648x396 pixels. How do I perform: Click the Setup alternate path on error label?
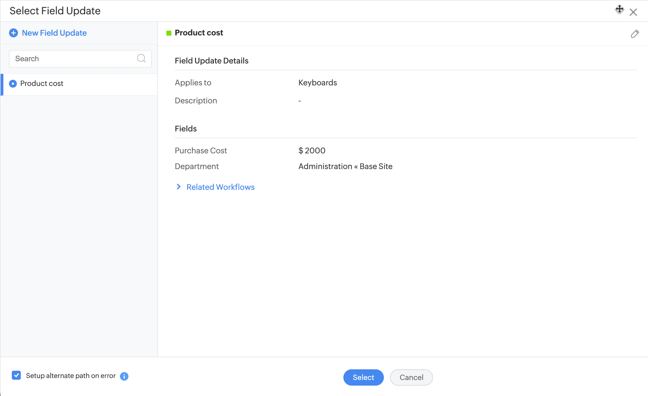click(x=71, y=376)
